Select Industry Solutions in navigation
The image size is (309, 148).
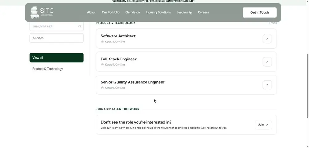point(158,12)
